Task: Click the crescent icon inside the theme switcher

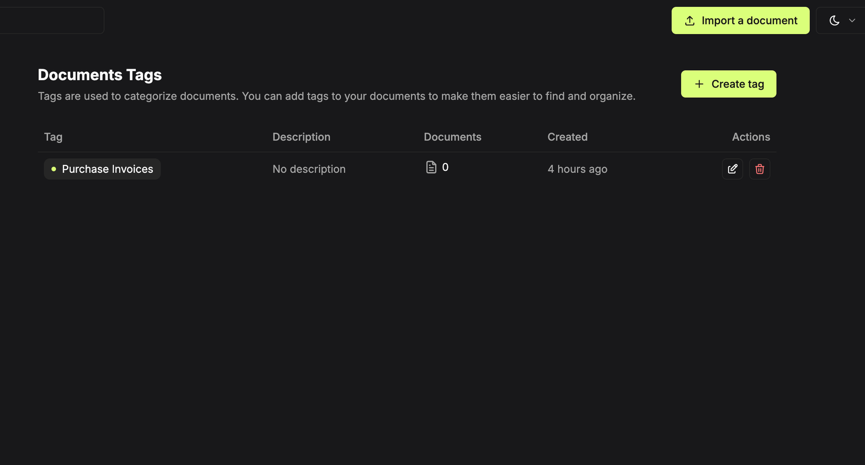Action: coord(835,20)
